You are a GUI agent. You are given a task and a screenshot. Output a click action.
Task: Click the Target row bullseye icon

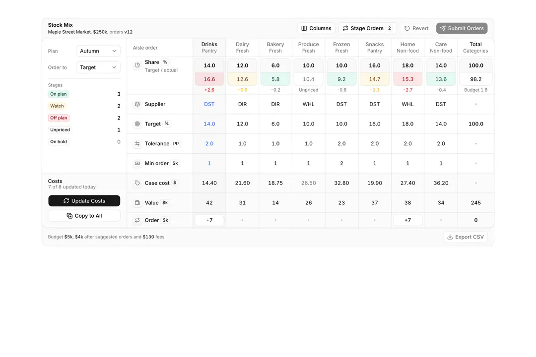pyautogui.click(x=137, y=124)
